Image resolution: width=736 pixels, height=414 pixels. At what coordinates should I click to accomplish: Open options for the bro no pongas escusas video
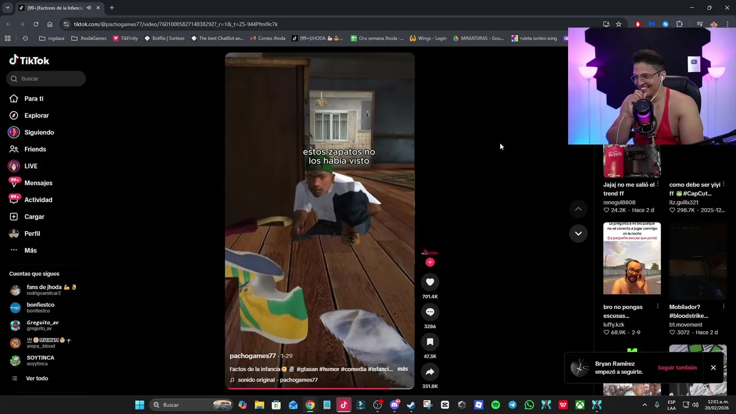pyautogui.click(x=658, y=307)
